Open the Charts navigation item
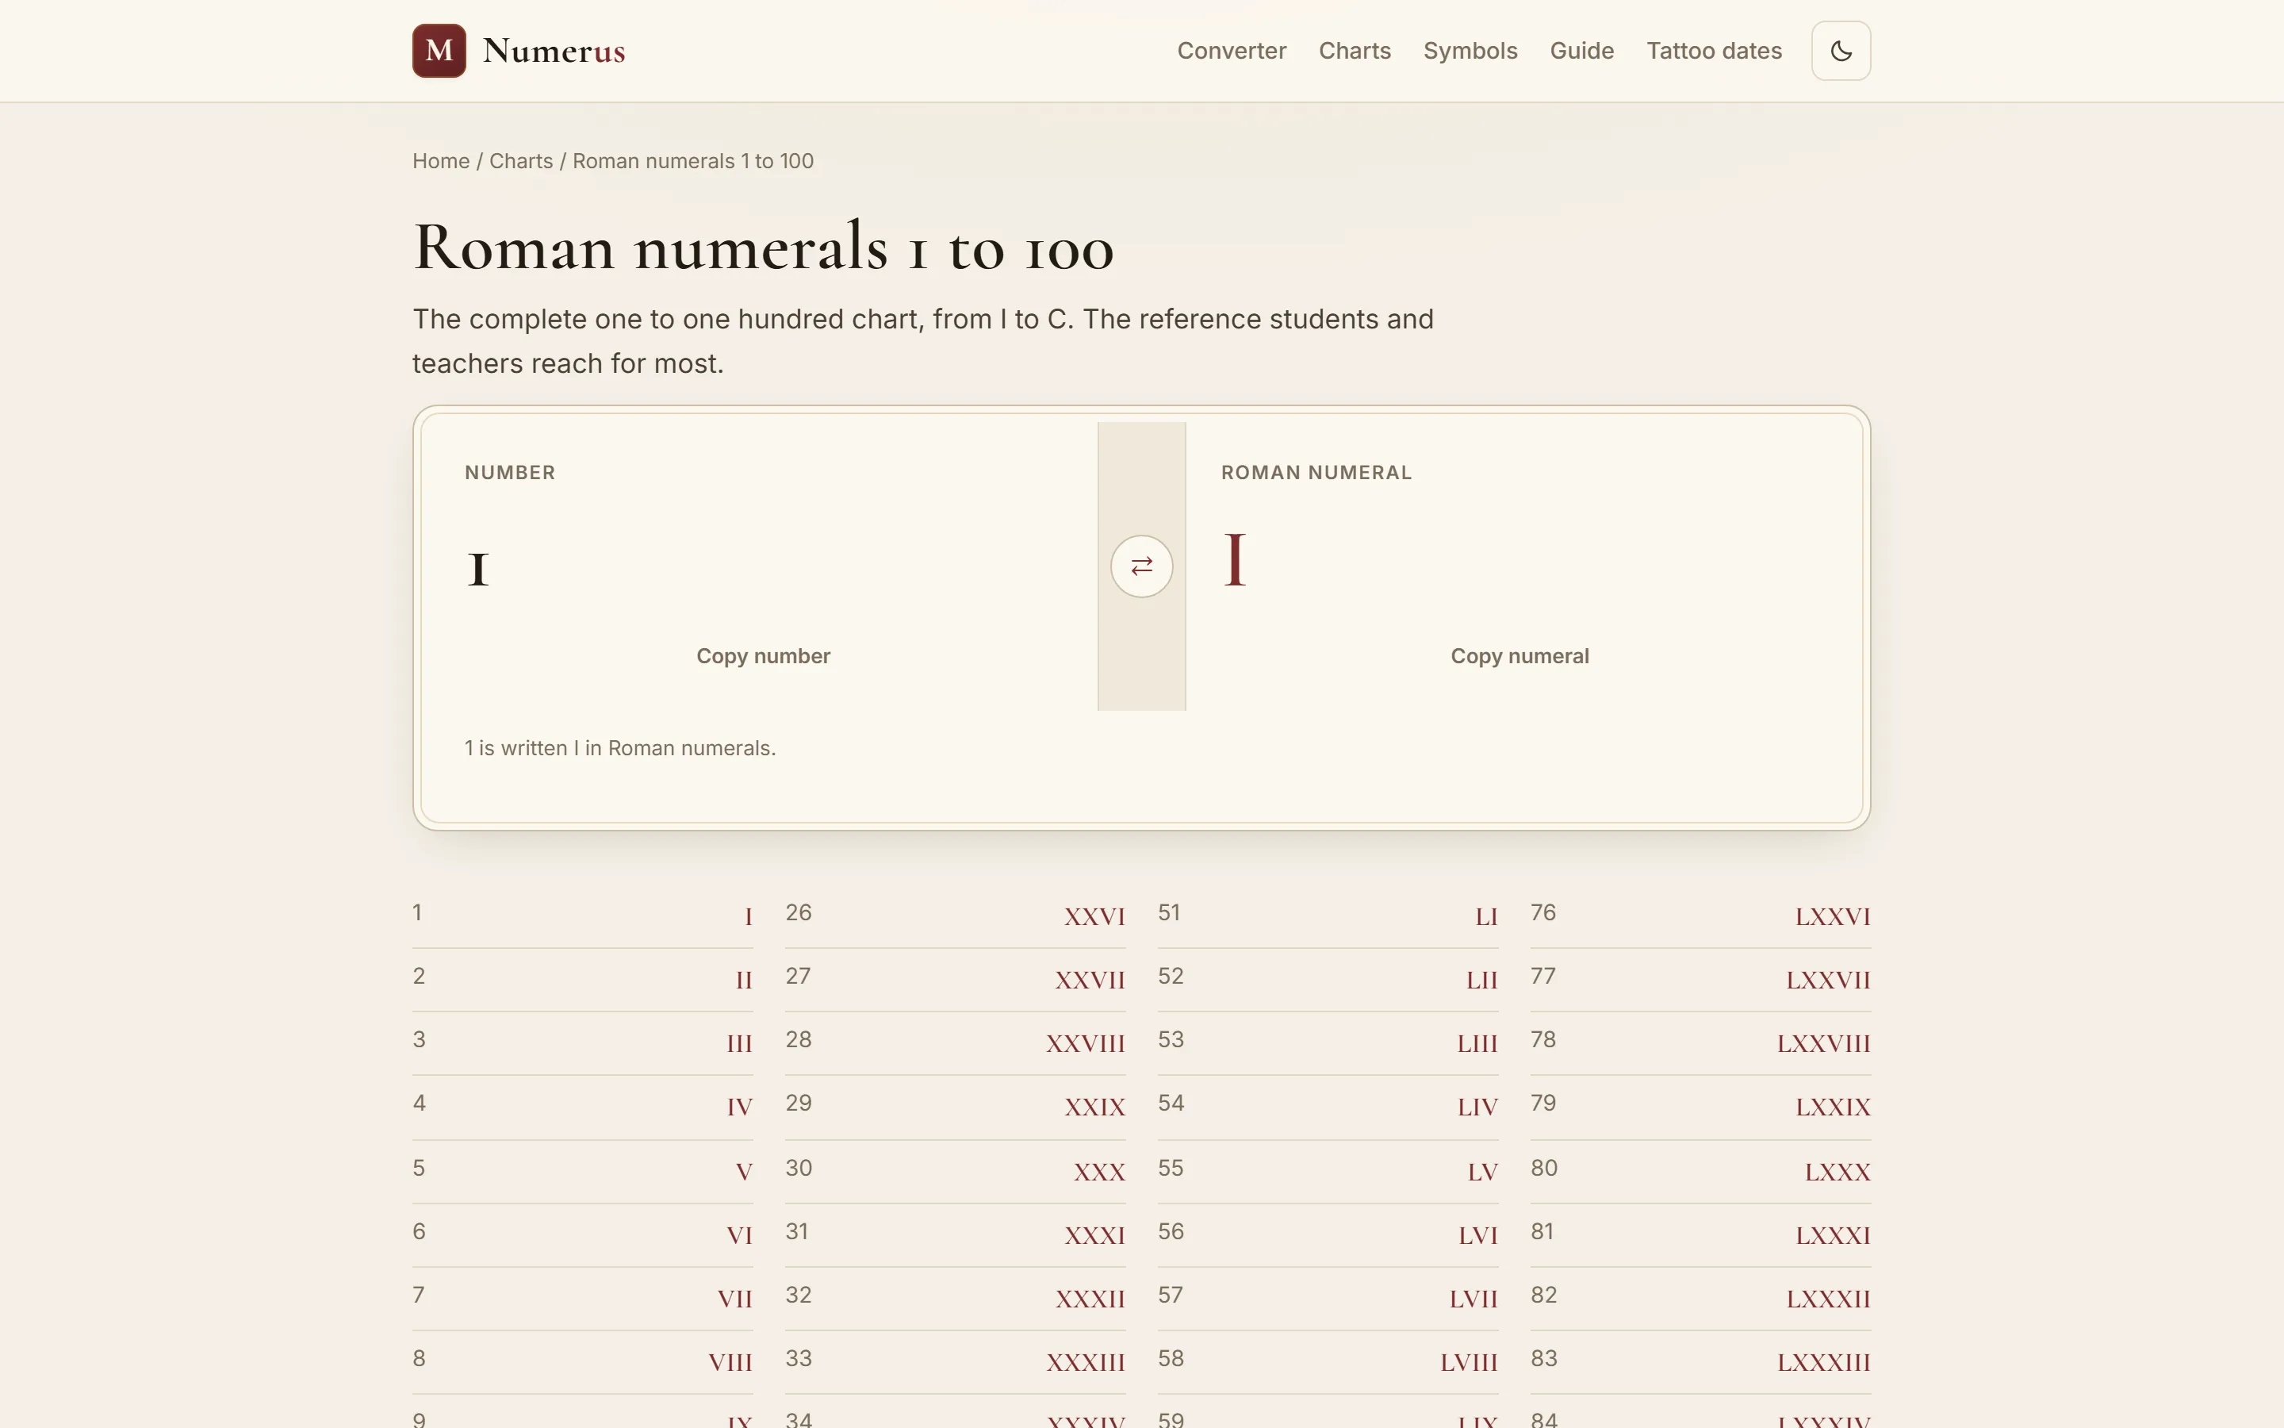 (x=1355, y=51)
